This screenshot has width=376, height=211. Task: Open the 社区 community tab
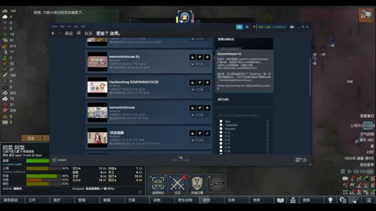pyautogui.click(x=88, y=33)
